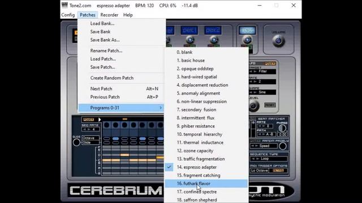This screenshot has width=362, height=203.
Task: Open the LFO rate value selector
Action: pyautogui.click(x=262, y=82)
